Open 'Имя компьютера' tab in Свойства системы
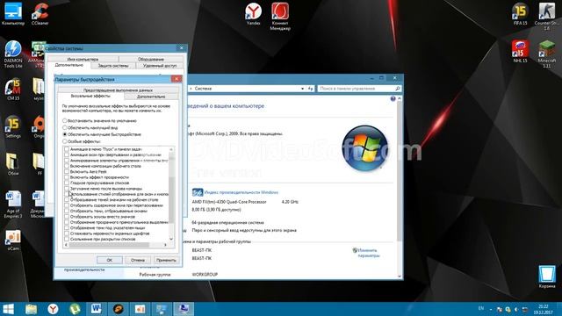 (83, 59)
